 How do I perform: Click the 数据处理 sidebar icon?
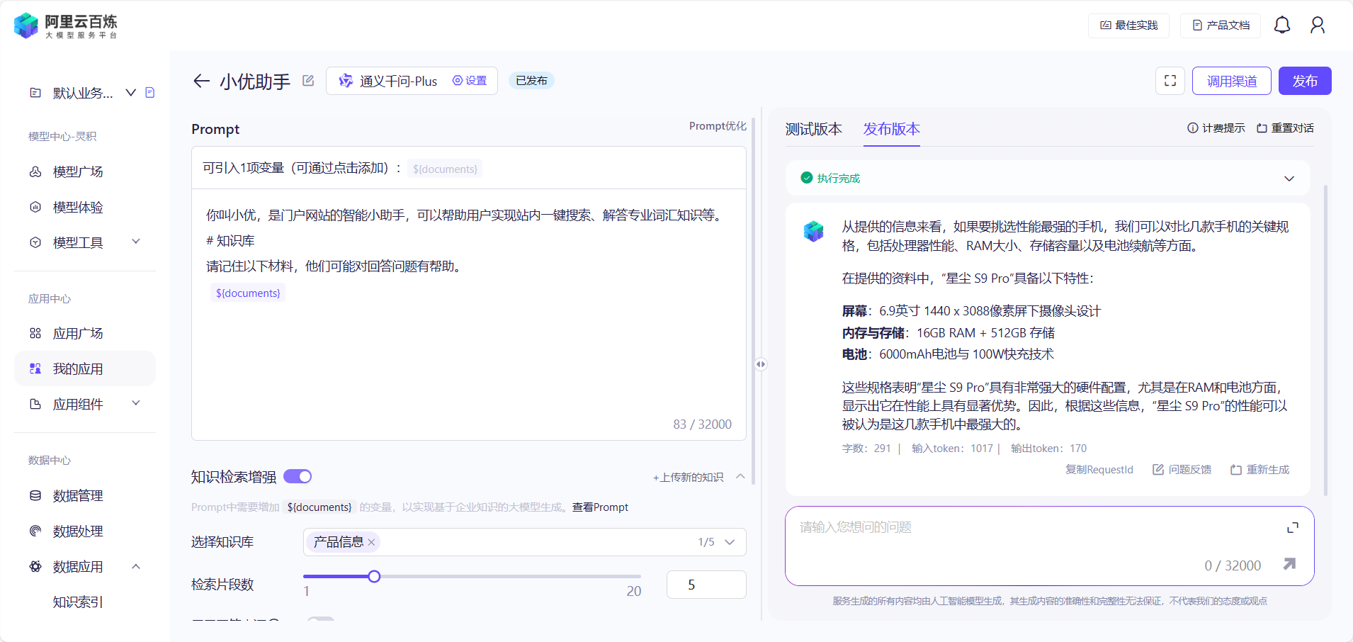[35, 531]
